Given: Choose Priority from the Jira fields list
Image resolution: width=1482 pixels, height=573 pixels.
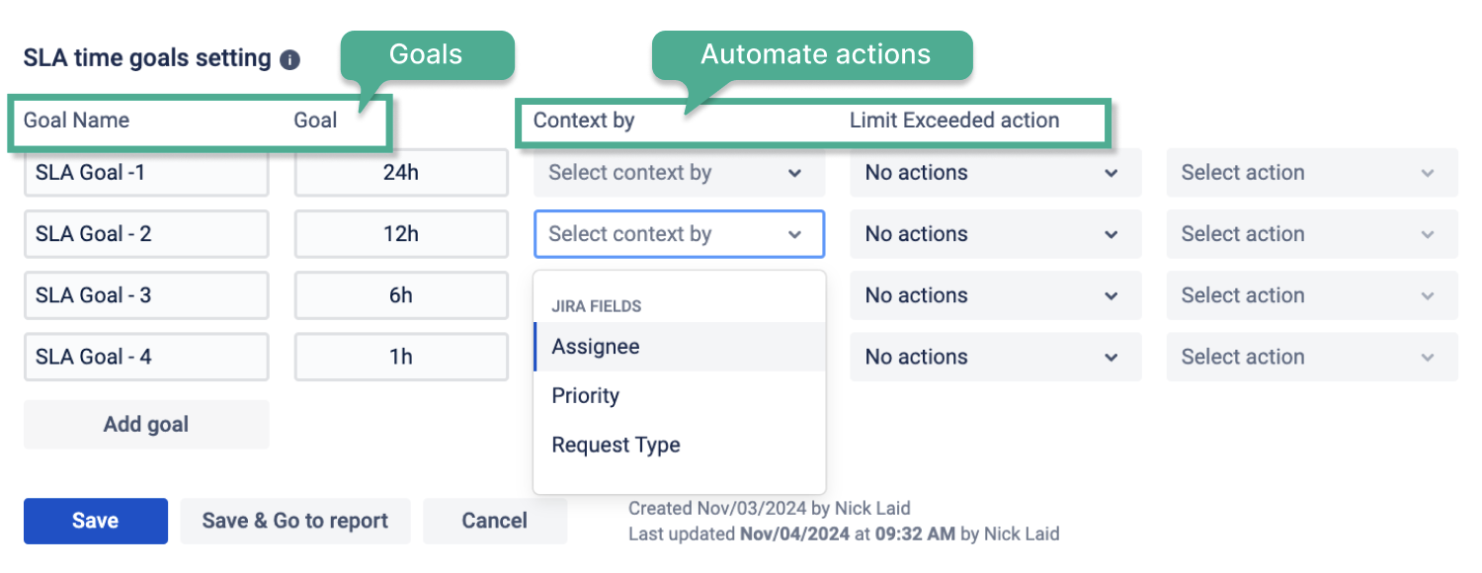Looking at the screenshot, I should click(x=586, y=396).
